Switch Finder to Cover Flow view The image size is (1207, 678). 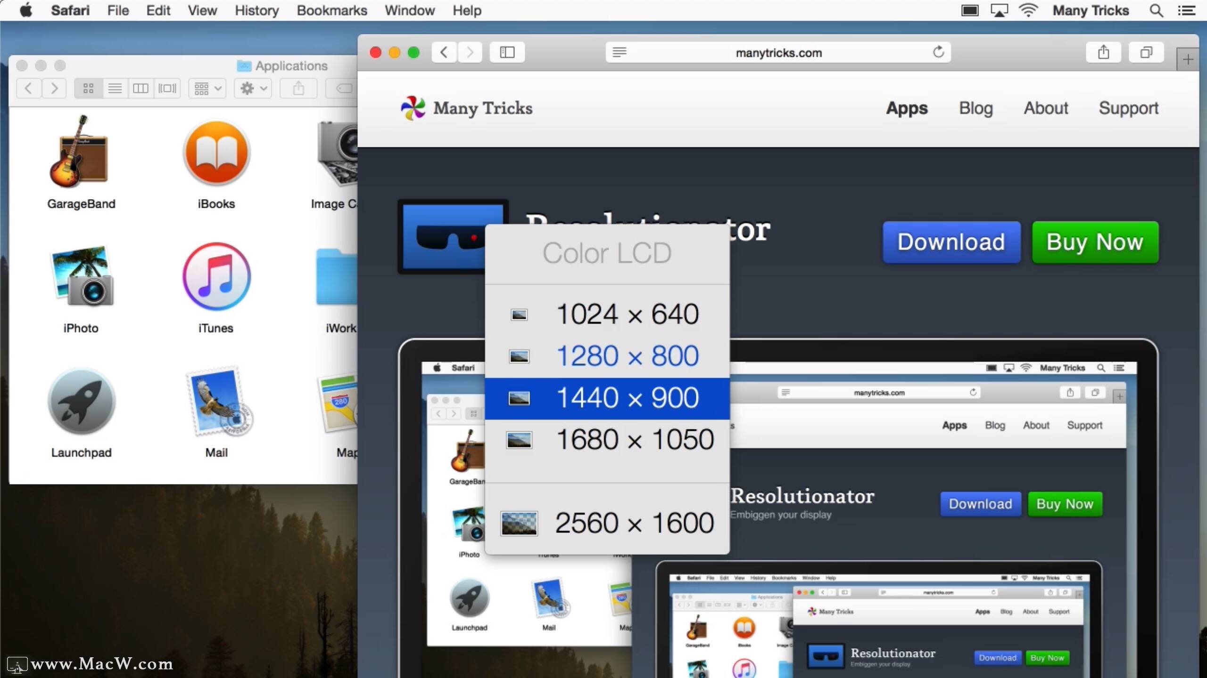pos(167,88)
